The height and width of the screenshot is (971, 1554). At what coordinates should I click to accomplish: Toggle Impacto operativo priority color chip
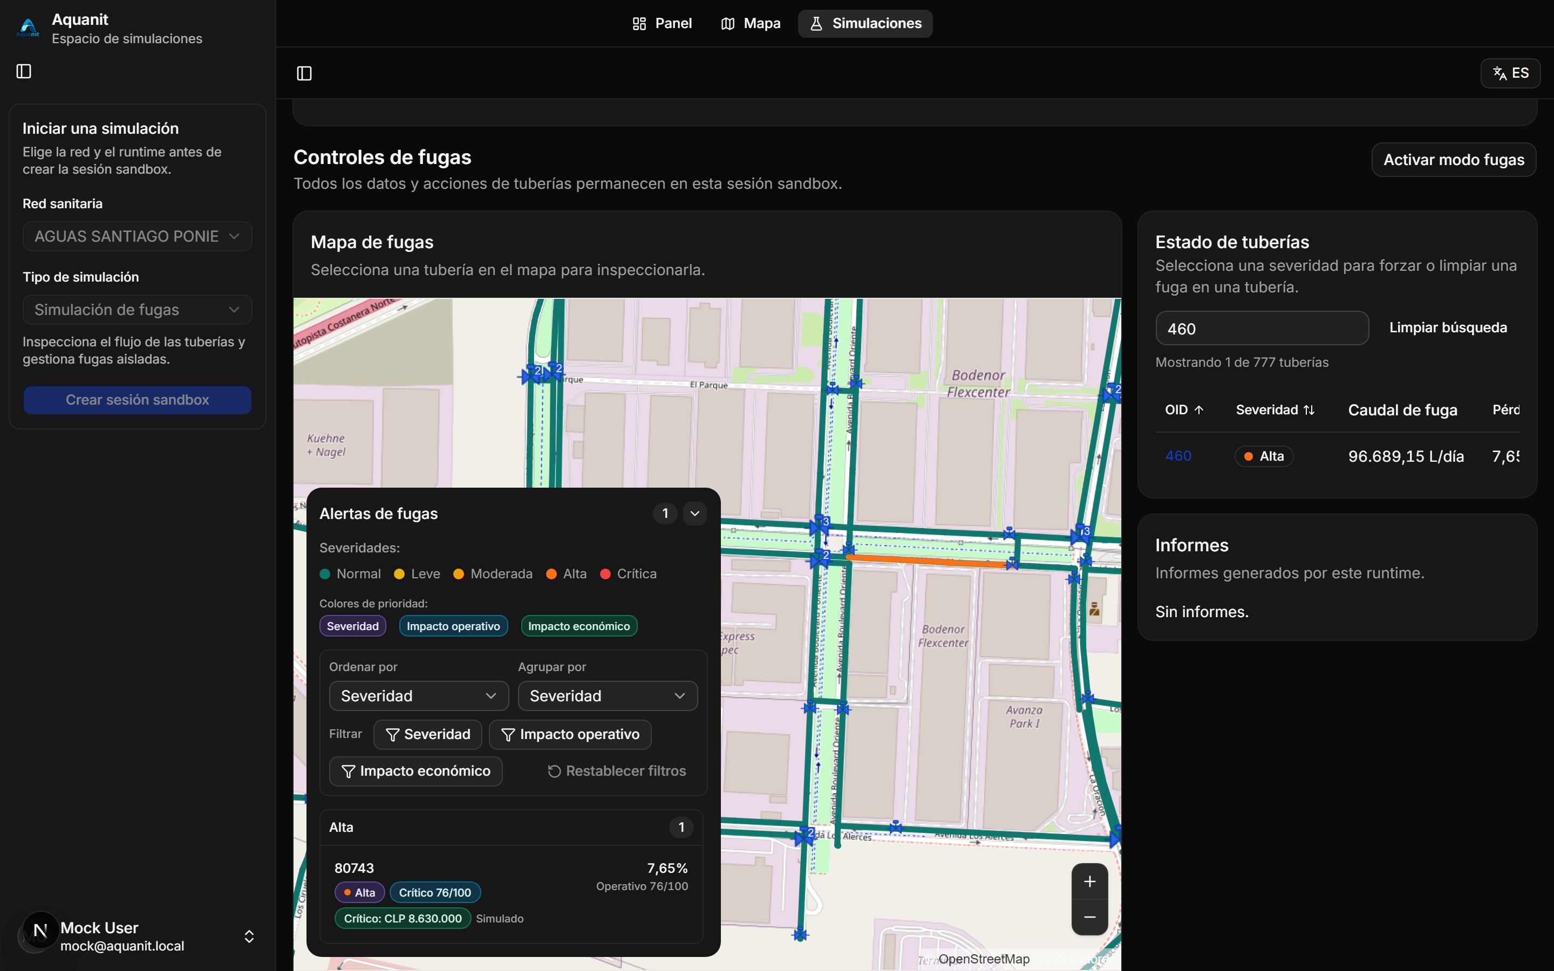click(x=453, y=626)
